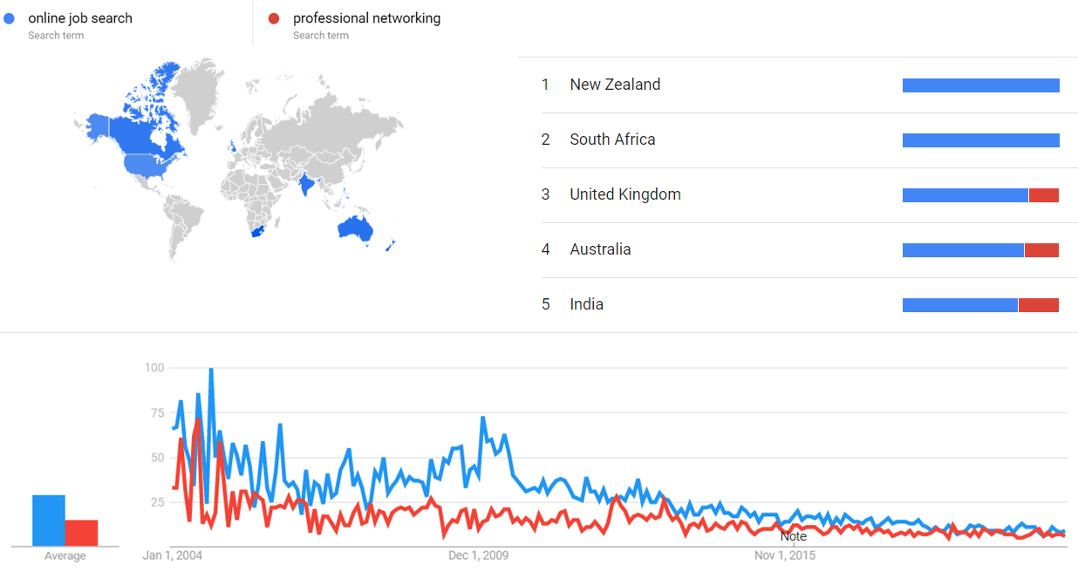Screen dimensions: 1078x586
Task: Click India on the world map
Action: [x=304, y=186]
